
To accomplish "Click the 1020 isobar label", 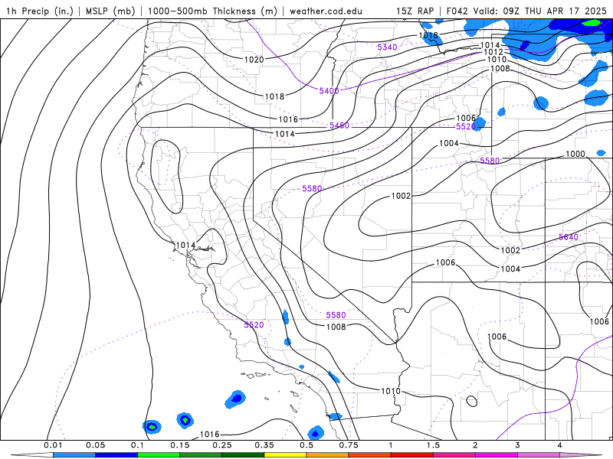I will point(254,60).
